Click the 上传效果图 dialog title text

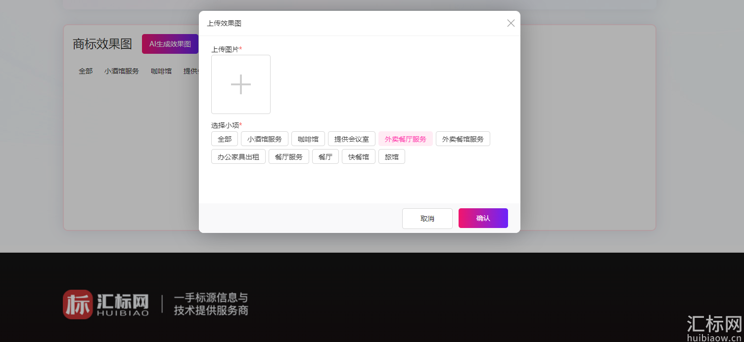tap(224, 23)
